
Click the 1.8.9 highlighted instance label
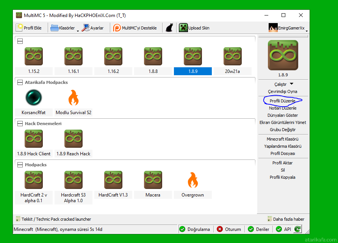click(193, 71)
